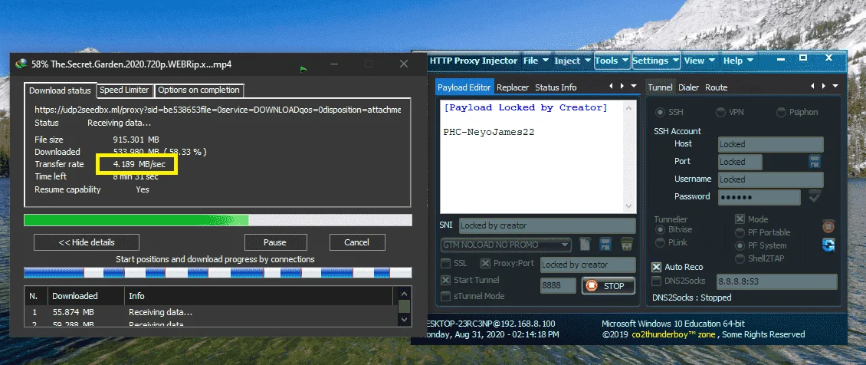
Task: Toggle the Mode checkbox
Action: [740, 219]
